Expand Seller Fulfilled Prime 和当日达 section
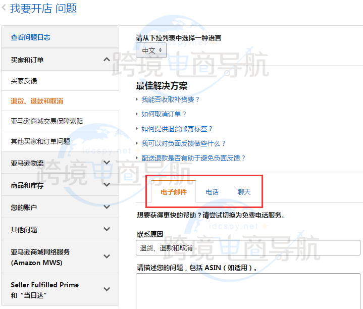The height and width of the screenshot is (309, 363). coord(107,289)
